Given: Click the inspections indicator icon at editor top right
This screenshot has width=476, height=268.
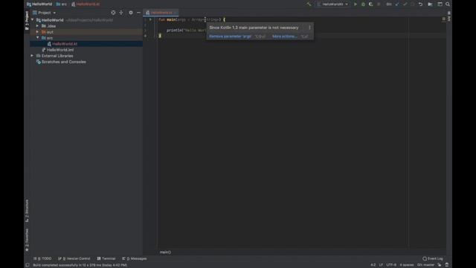Looking at the screenshot, I should point(444,19).
